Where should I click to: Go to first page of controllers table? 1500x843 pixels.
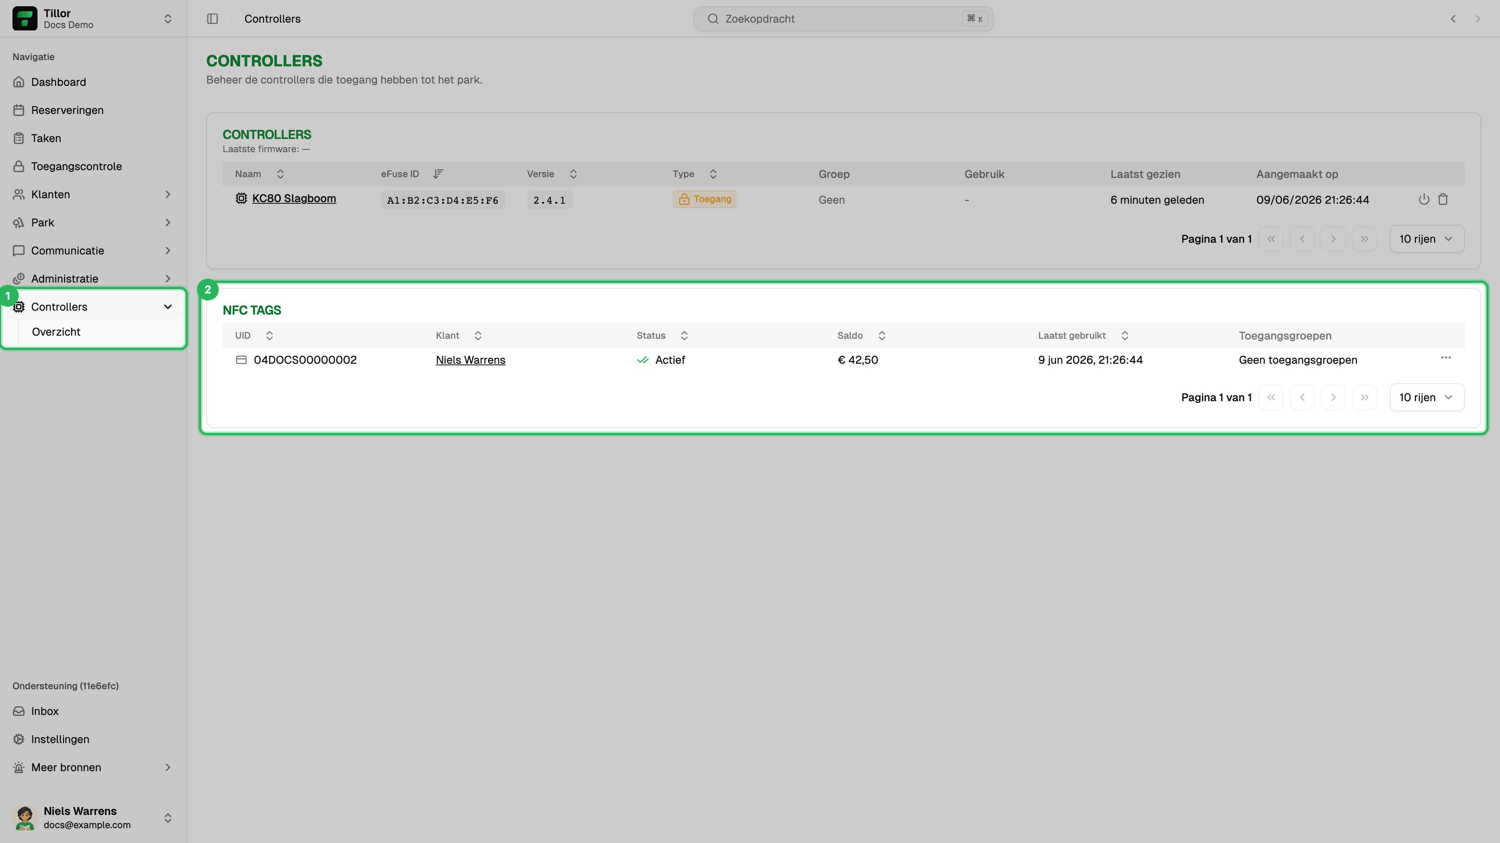pos(1271,239)
